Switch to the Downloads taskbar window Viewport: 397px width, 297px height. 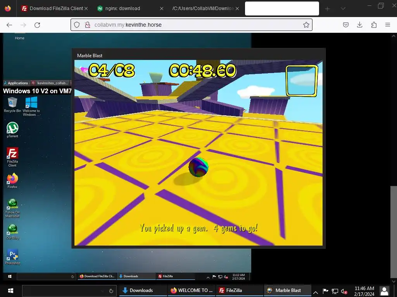pos(143,290)
